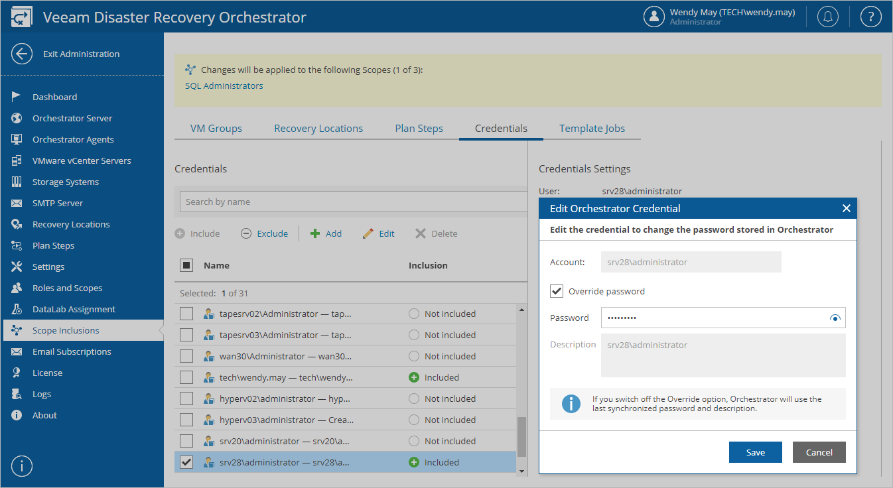The image size is (893, 488).
Task: Cancel the credential edit dialog
Action: [x=819, y=452]
